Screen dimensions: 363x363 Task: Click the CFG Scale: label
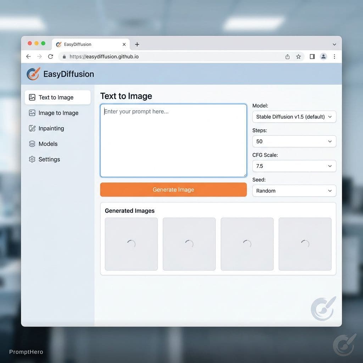(265, 155)
